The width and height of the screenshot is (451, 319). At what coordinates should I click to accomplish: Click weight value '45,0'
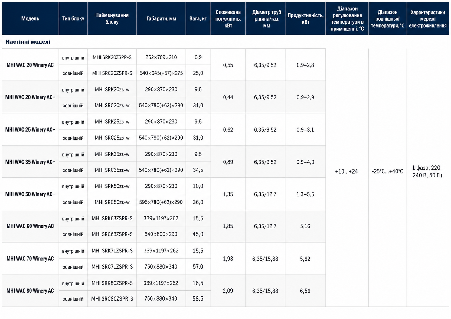(198, 234)
